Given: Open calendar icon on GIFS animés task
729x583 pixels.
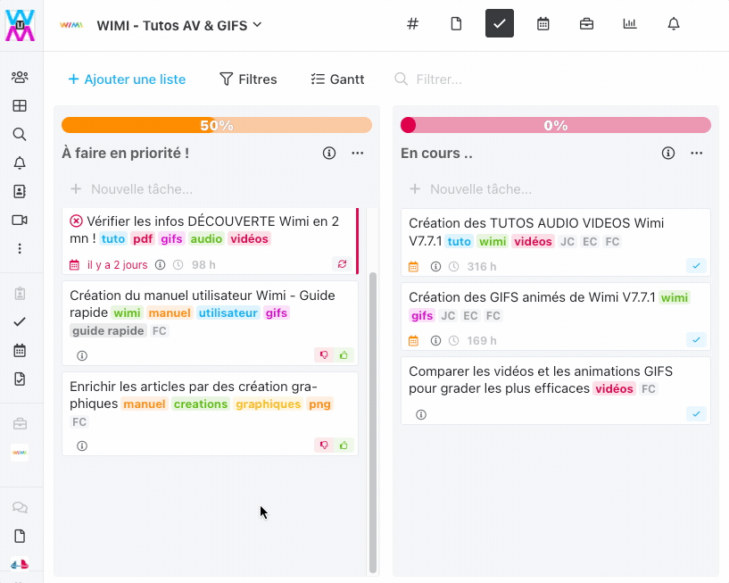Looking at the screenshot, I should click(x=413, y=340).
